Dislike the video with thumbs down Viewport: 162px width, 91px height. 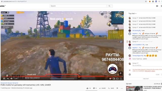click(x=94, y=88)
